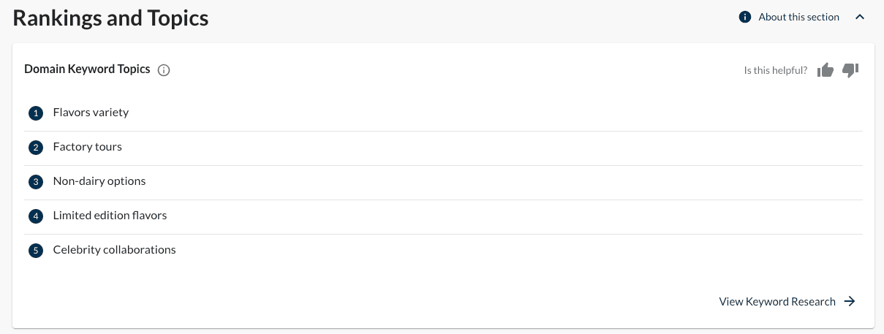Screen dimensions: 884x334
Task: Select the Factory tours topic
Action: (87, 147)
